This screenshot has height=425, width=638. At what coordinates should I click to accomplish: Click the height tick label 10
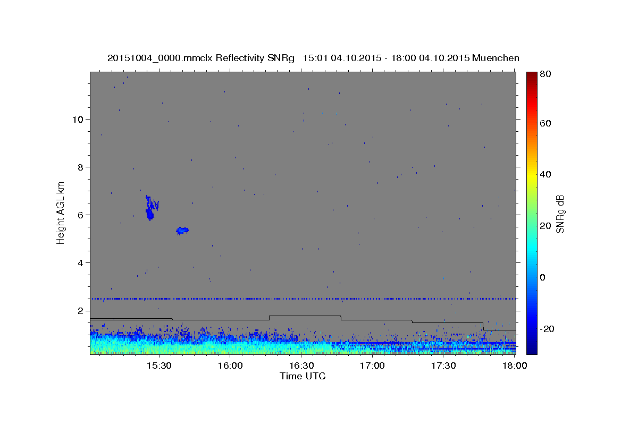pos(79,119)
